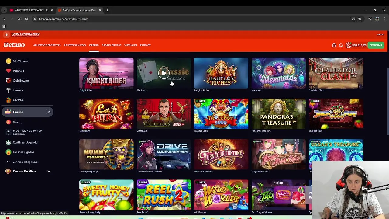Click the Para Vos heart icon
Image resolution: width=389 pixels, height=219 pixels.
[9, 71]
